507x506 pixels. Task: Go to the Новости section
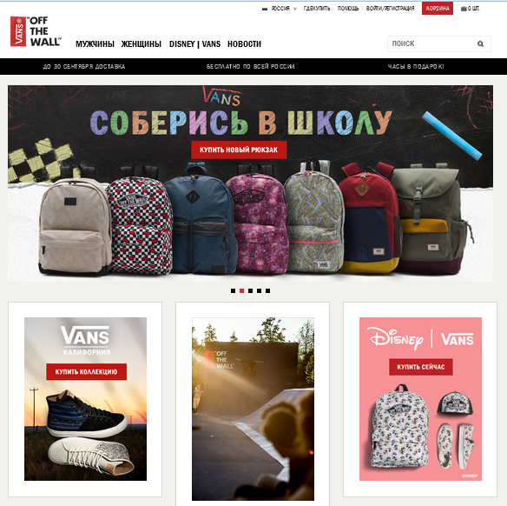pos(244,44)
